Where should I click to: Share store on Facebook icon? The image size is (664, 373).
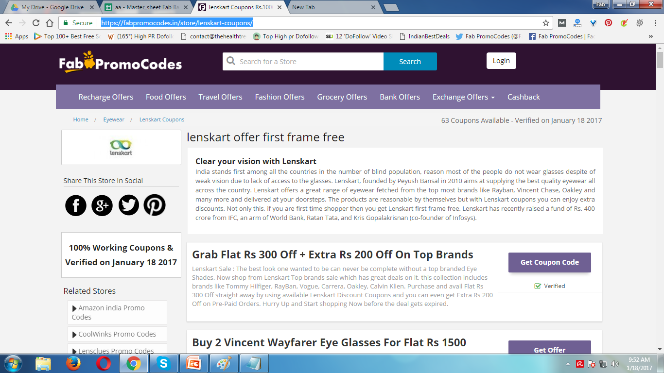click(x=76, y=205)
